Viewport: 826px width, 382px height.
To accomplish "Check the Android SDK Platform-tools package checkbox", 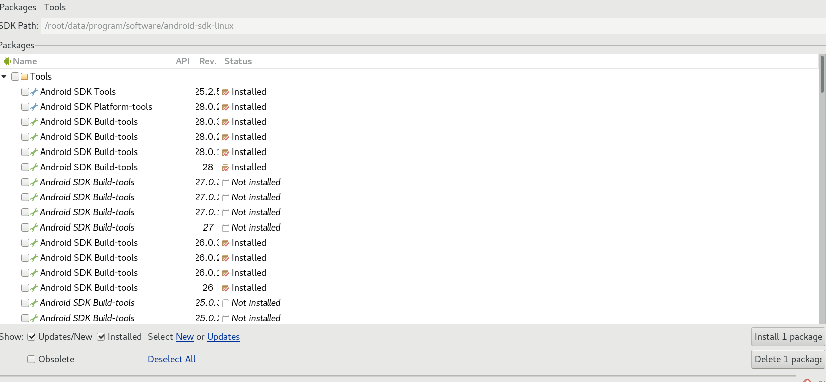I will 25,107.
